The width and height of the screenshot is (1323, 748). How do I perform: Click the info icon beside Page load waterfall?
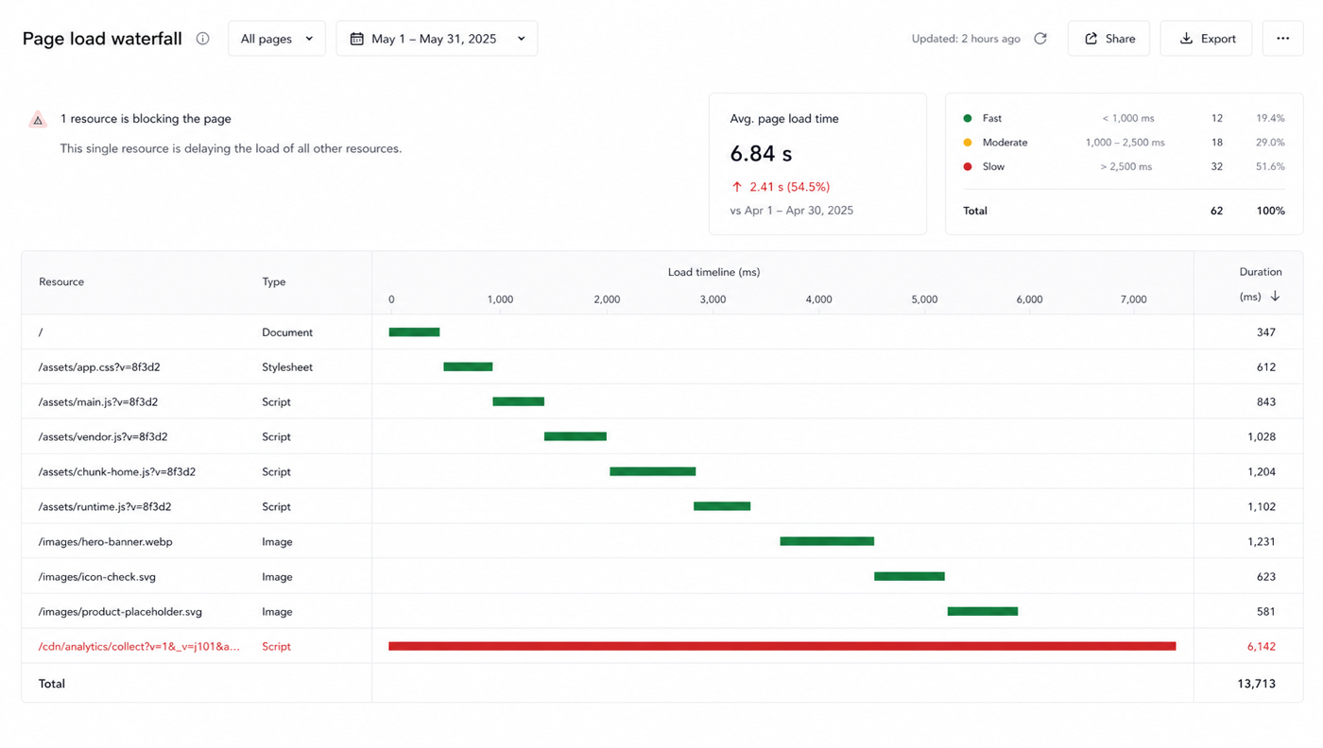[202, 39]
